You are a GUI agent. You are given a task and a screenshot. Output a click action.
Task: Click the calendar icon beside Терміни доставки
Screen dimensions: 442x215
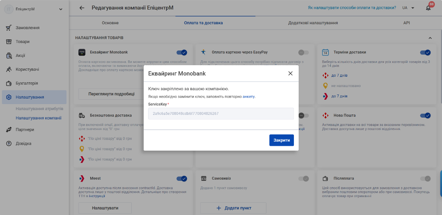point(325,52)
